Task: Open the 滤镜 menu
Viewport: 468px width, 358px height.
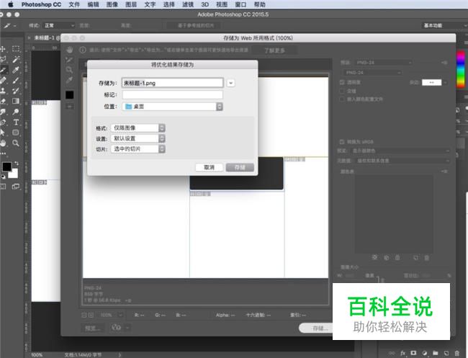Action: click(x=188, y=4)
